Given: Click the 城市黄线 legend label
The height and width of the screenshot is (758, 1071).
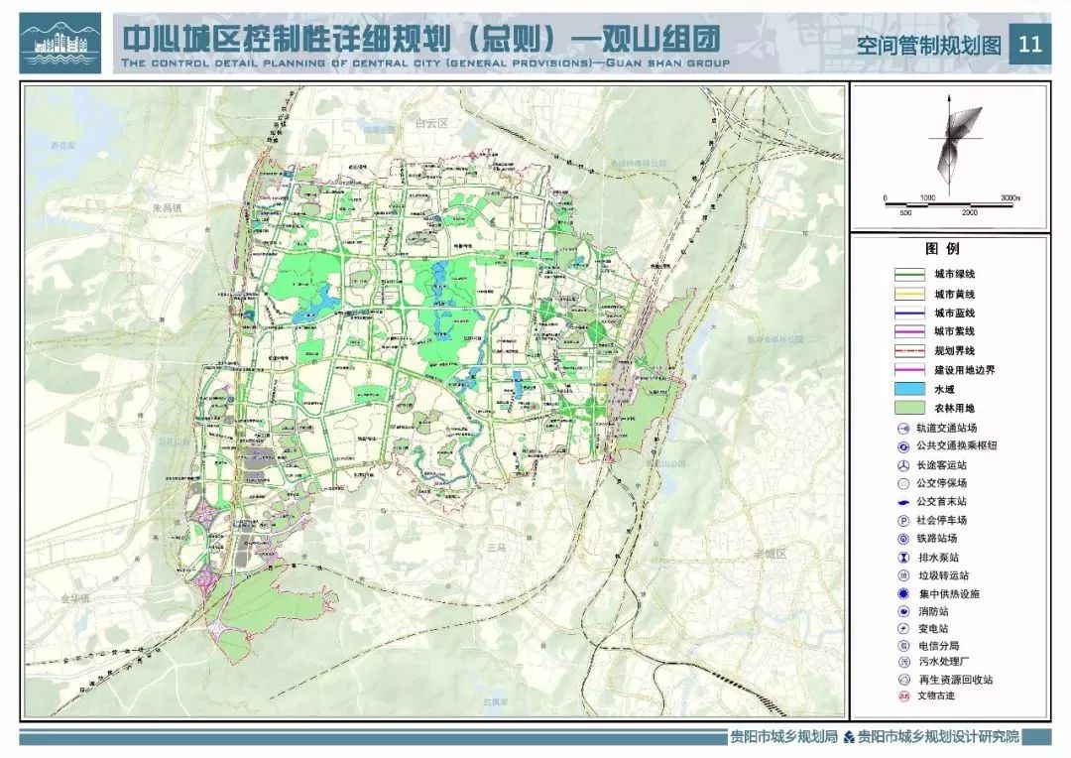Looking at the screenshot, I should [x=955, y=295].
